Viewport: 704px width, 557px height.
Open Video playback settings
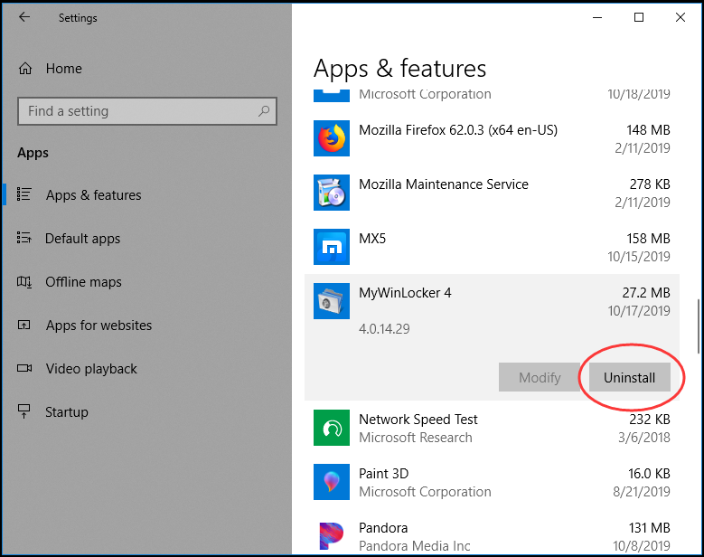(91, 369)
